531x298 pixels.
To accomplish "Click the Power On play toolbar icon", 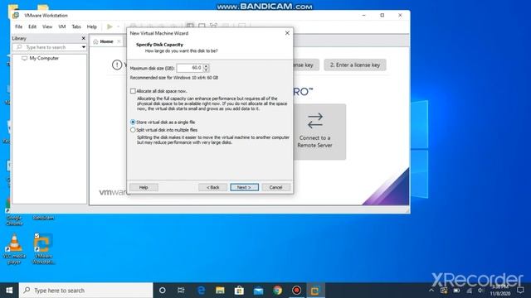I will pyautogui.click(x=110, y=26).
